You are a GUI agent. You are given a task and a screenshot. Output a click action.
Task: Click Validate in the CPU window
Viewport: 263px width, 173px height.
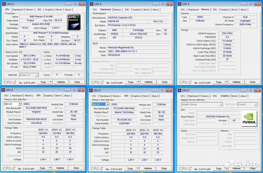click(61, 82)
